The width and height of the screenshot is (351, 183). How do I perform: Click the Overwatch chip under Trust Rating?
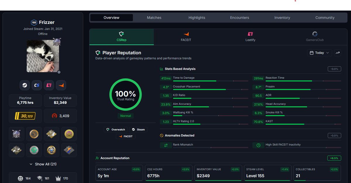pyautogui.click(x=116, y=130)
